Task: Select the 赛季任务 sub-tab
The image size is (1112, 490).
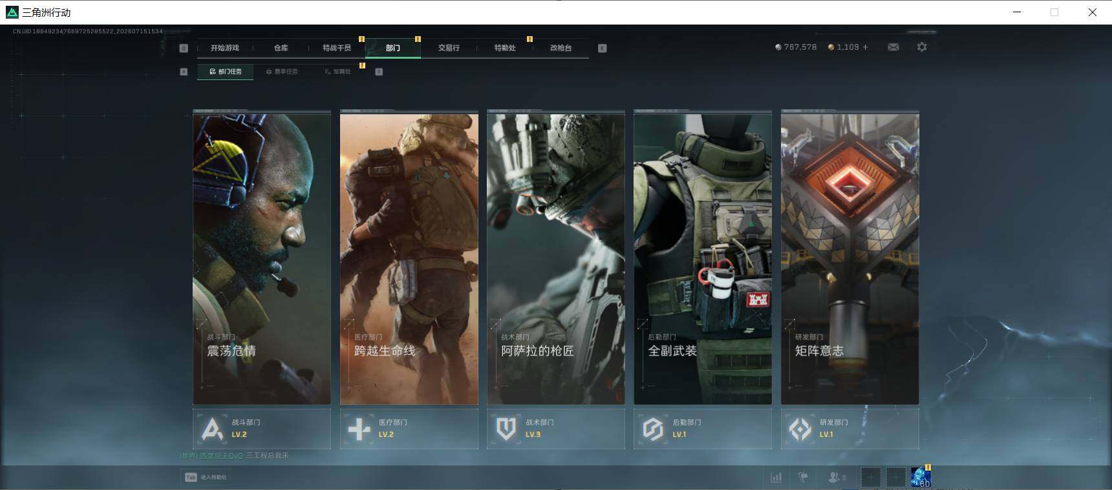Action: click(282, 72)
